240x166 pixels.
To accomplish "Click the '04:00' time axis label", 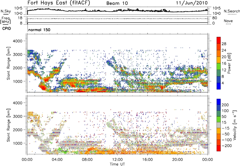I will (x=57, y=160).
